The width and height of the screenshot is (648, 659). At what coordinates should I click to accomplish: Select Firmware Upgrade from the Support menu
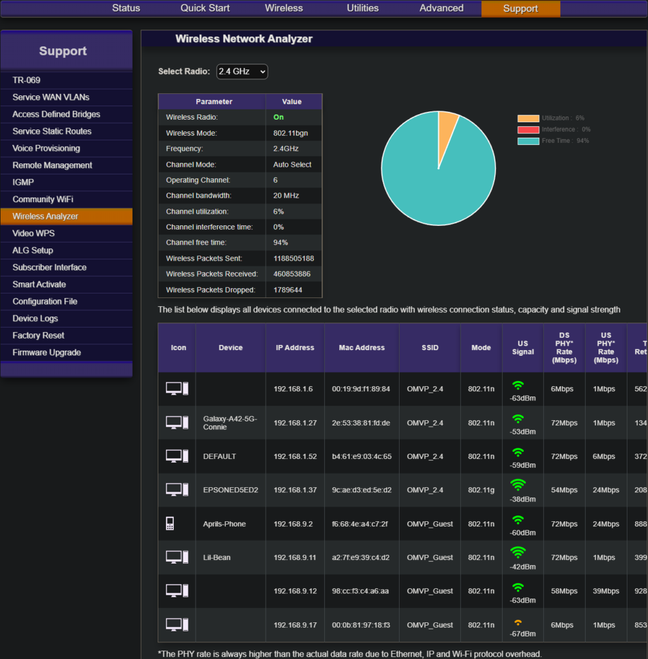coord(47,353)
